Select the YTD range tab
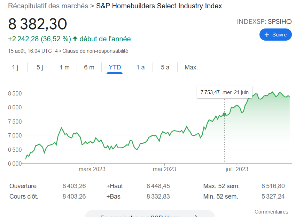This screenshot has height=217, width=303. click(115, 67)
